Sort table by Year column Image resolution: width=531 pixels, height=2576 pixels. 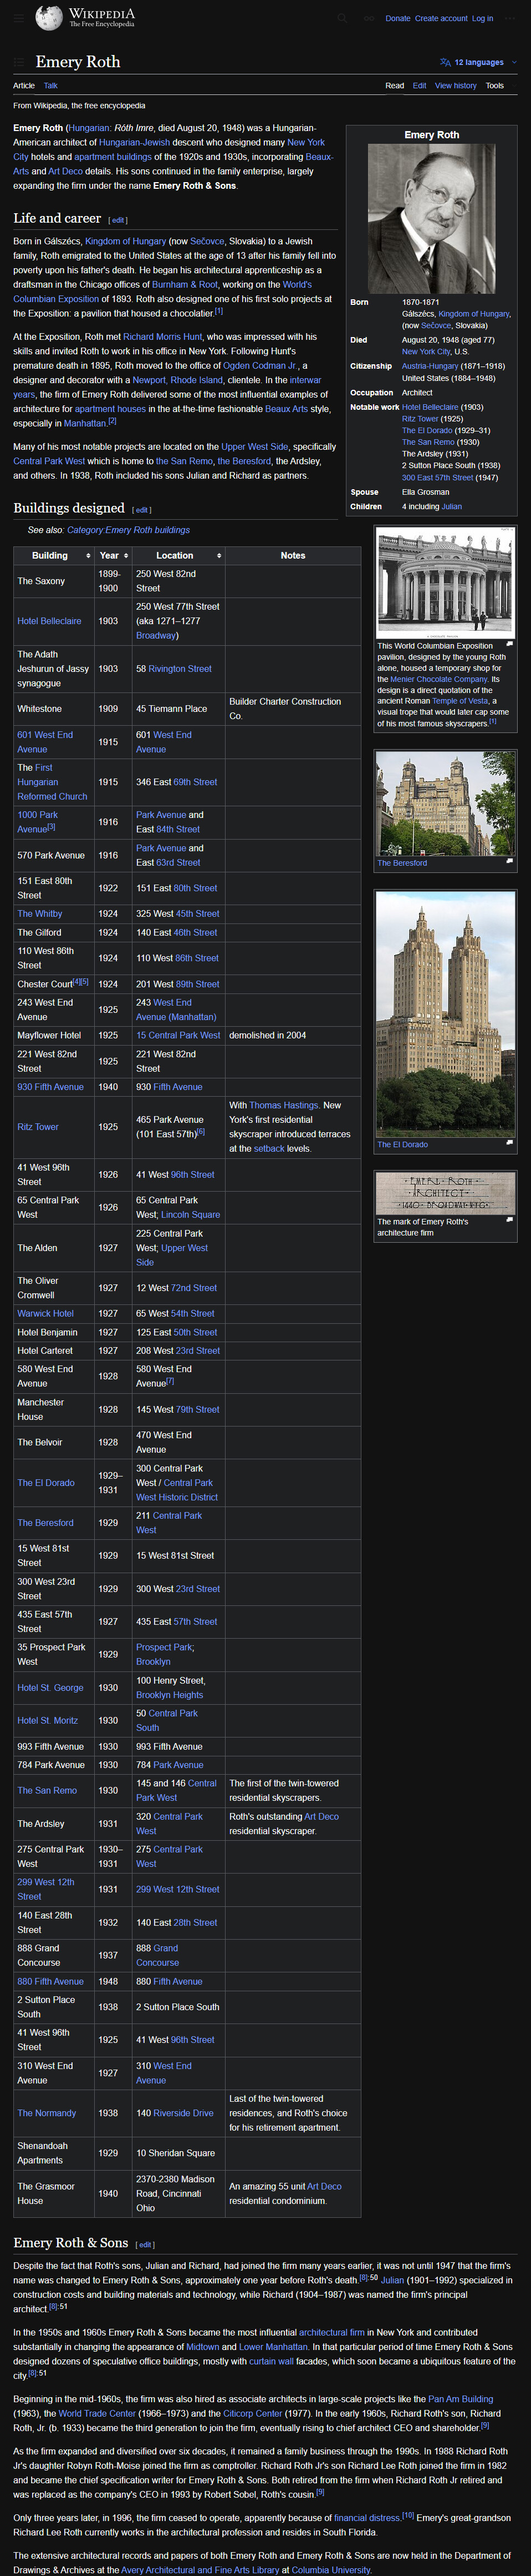[x=113, y=555]
